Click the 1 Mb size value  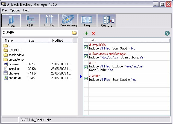pyautogui.click(x=31, y=78)
